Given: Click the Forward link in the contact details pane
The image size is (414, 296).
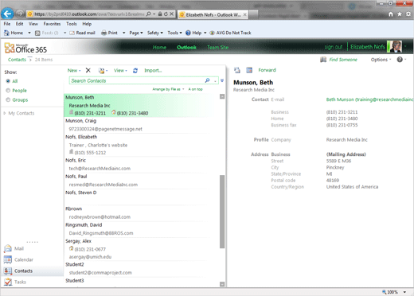Looking at the screenshot, I should pyautogui.click(x=267, y=70).
